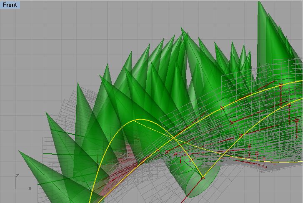Click the X axis label of axis icon
303x203 pixels.
[30, 188]
